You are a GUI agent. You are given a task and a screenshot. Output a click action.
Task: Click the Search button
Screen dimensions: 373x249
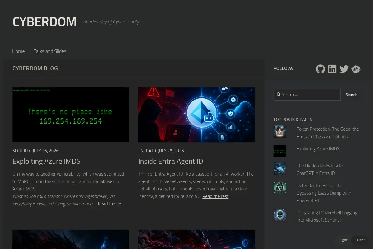coord(351,95)
